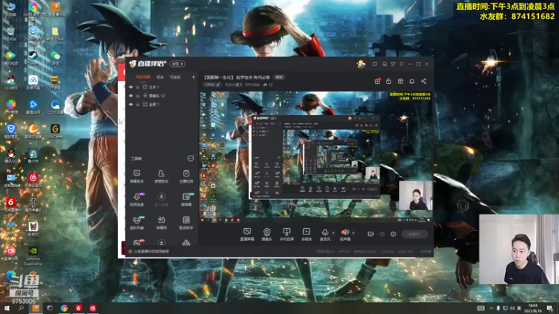
Task: Toggle the lock on 文本 1 source
Action: pyautogui.click(x=138, y=87)
